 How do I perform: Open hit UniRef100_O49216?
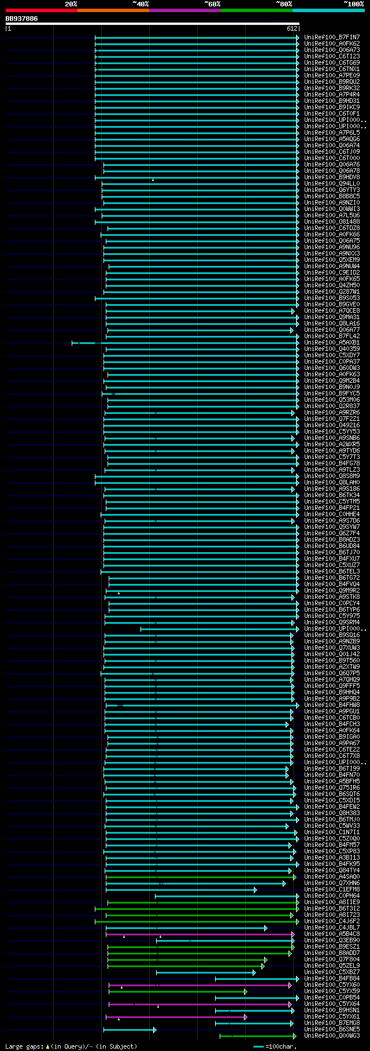[x=332, y=425]
